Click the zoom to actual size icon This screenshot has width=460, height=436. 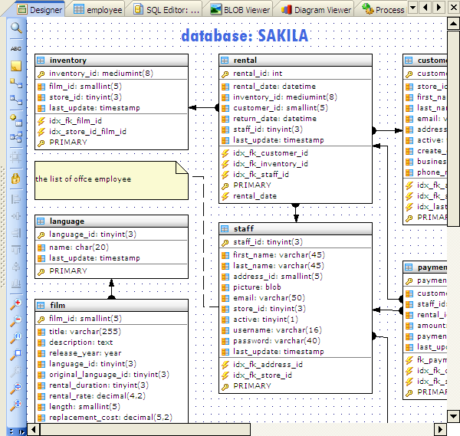[x=16, y=338]
